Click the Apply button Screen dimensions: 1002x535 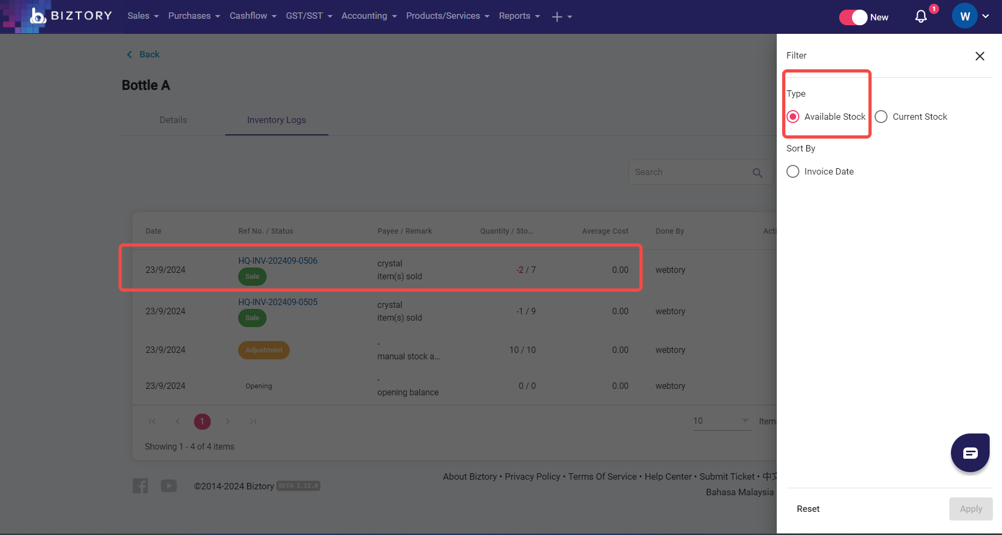coord(971,509)
